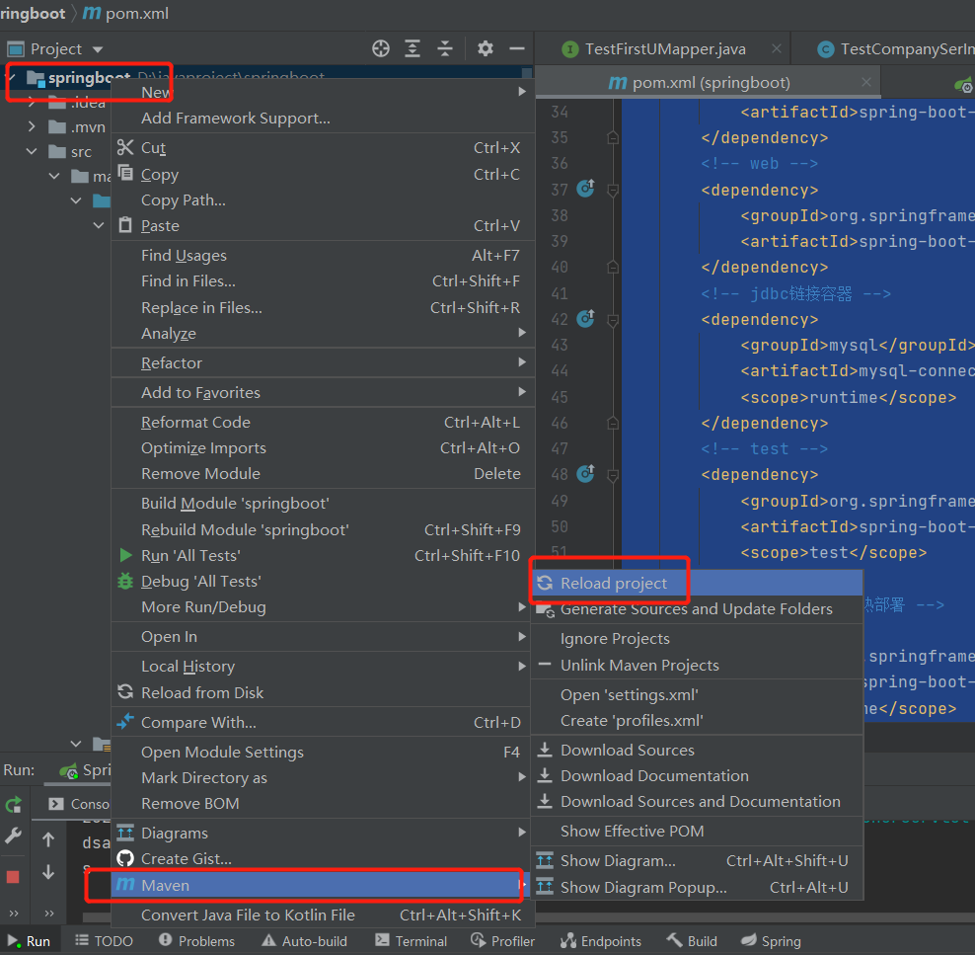Click the Compare With icon

click(x=125, y=722)
